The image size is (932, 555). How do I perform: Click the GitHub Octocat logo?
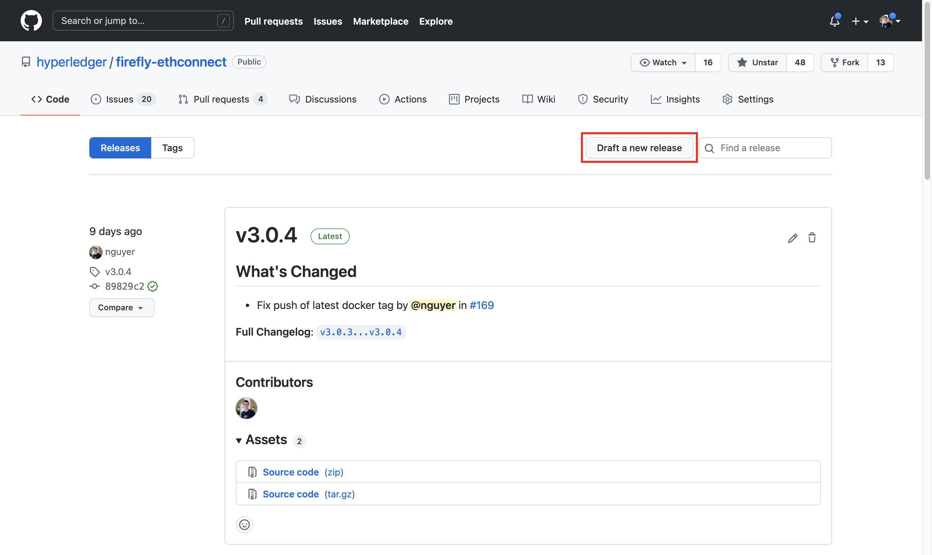tap(31, 21)
